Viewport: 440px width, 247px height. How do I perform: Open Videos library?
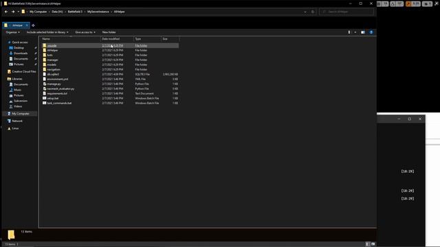[x=18, y=106]
